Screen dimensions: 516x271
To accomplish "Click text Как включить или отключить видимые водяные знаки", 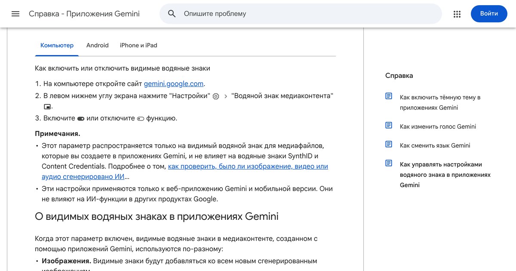I will 123,68.
